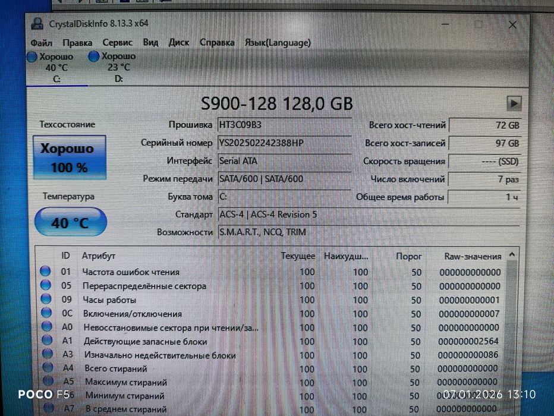Click status circle of Перераспределённые сектора row
The width and height of the screenshot is (554, 416).
click(x=46, y=285)
